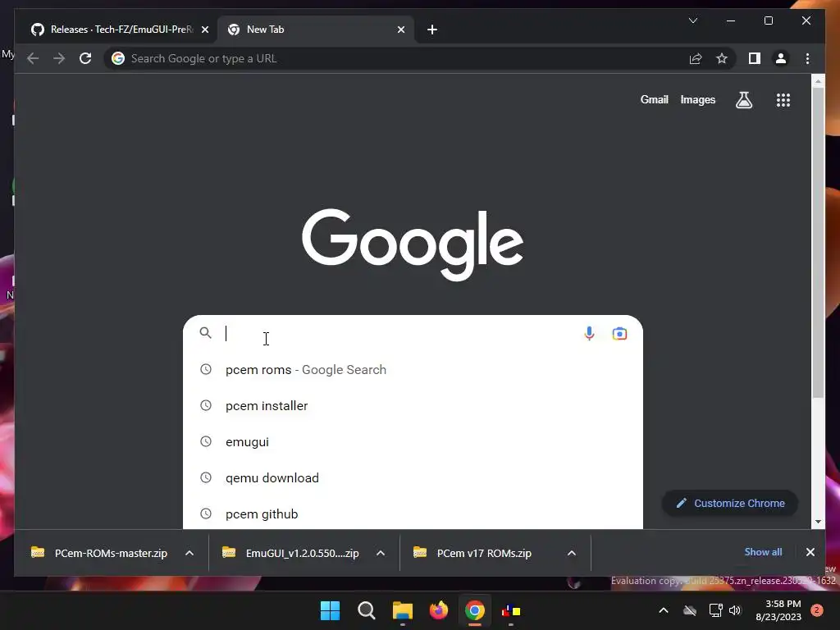Reload the current page
The image size is (840, 630).
tap(85, 58)
